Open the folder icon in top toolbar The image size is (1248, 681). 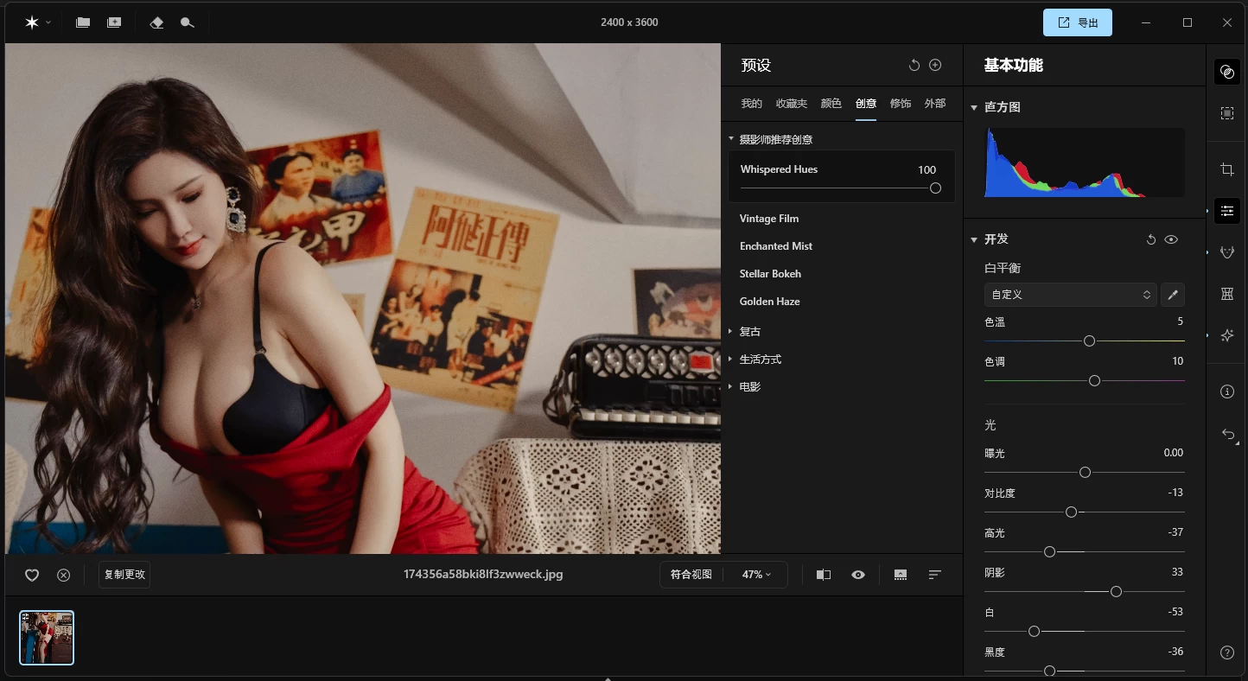pos(83,22)
